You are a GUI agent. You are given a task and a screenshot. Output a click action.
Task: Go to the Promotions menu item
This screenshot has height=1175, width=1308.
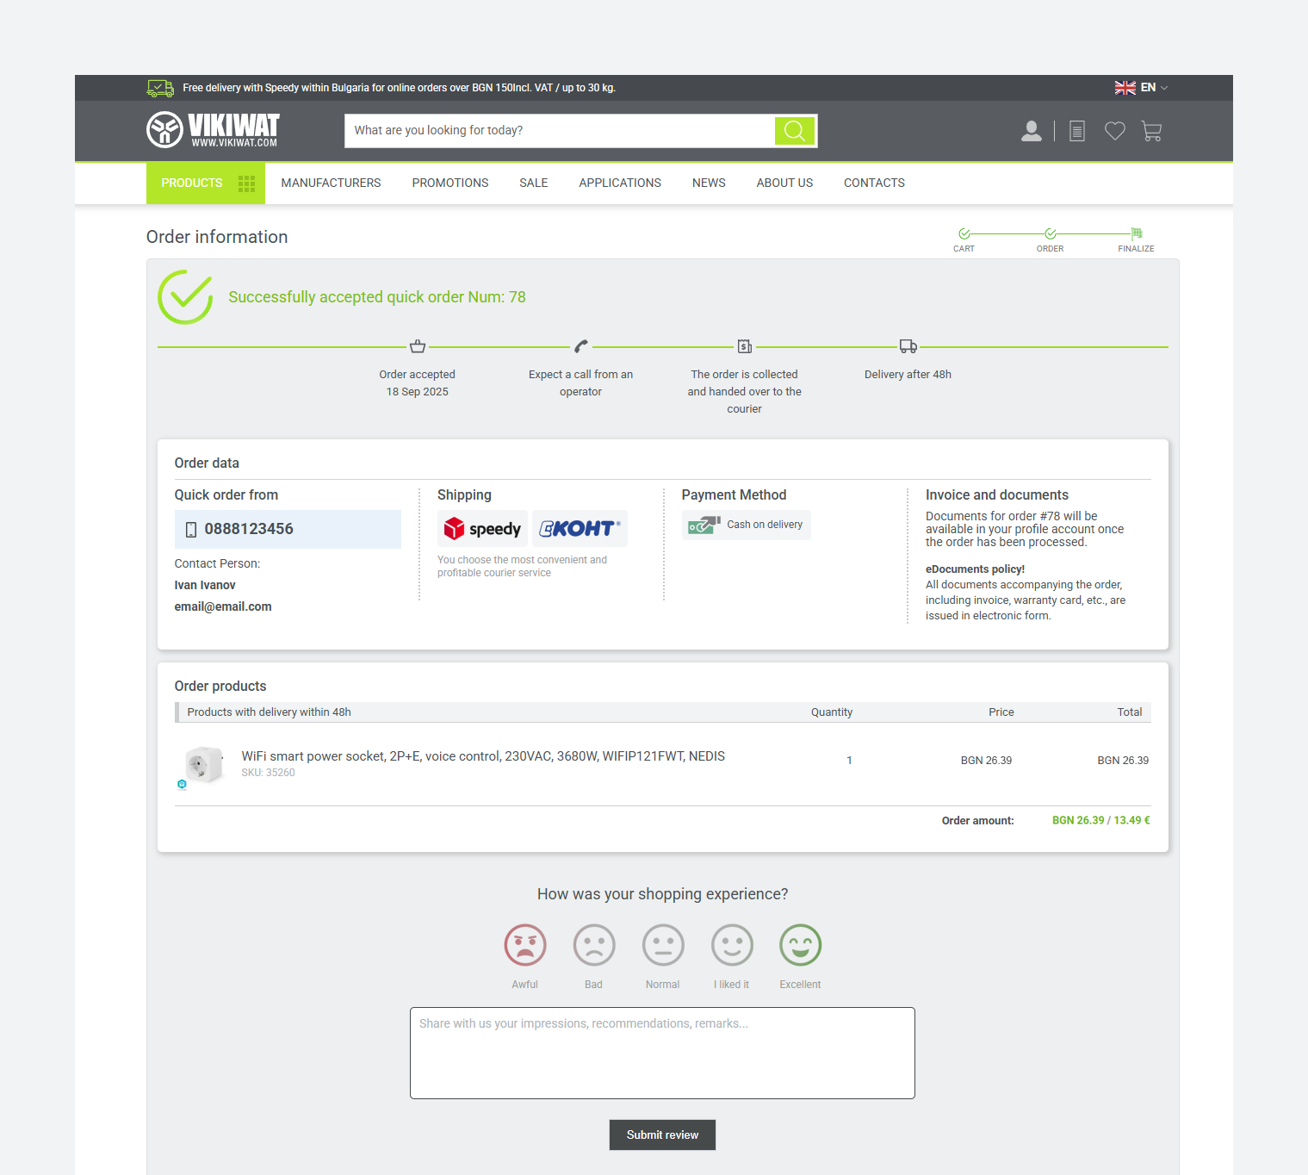pyautogui.click(x=449, y=183)
